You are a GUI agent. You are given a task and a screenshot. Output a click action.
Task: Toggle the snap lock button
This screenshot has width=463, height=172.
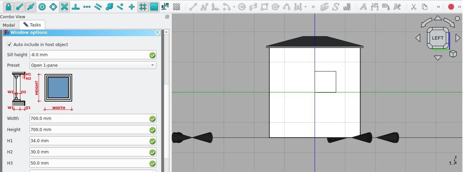[8, 7]
